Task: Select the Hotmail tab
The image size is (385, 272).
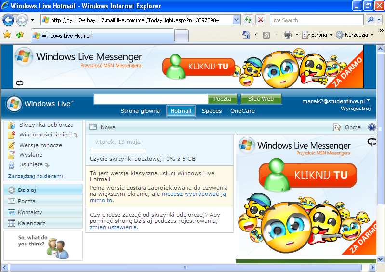Action: click(181, 111)
